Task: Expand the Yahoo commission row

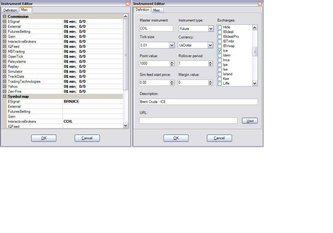Action: pyautogui.click(x=4, y=87)
